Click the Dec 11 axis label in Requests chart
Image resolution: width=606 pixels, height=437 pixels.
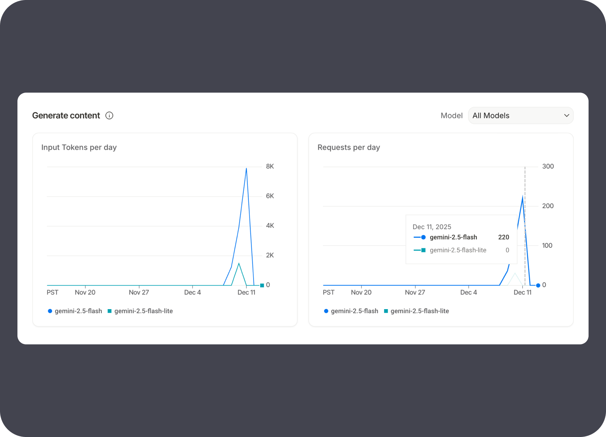pos(522,292)
